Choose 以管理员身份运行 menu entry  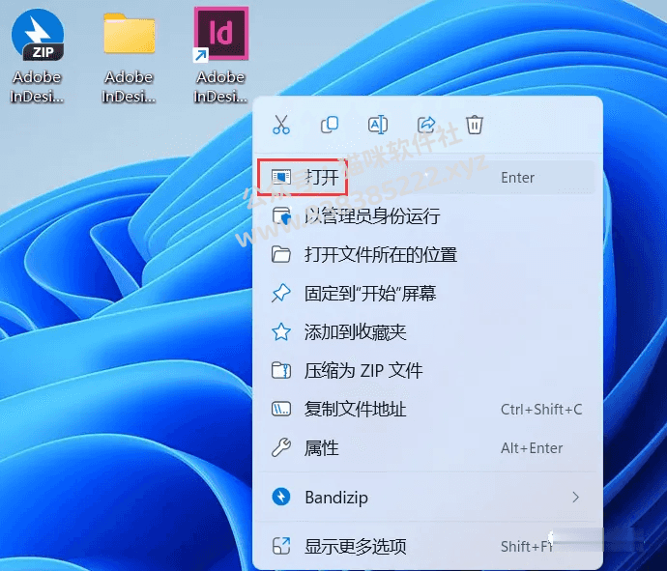(x=427, y=216)
